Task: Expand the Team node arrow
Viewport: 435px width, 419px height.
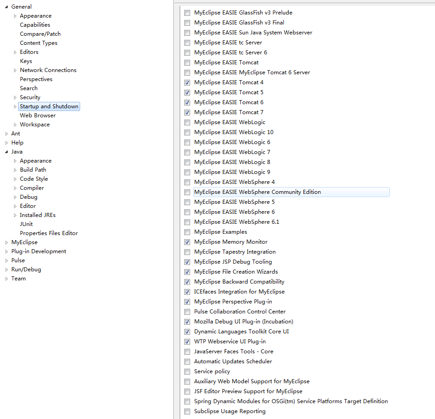Action: click(x=6, y=279)
